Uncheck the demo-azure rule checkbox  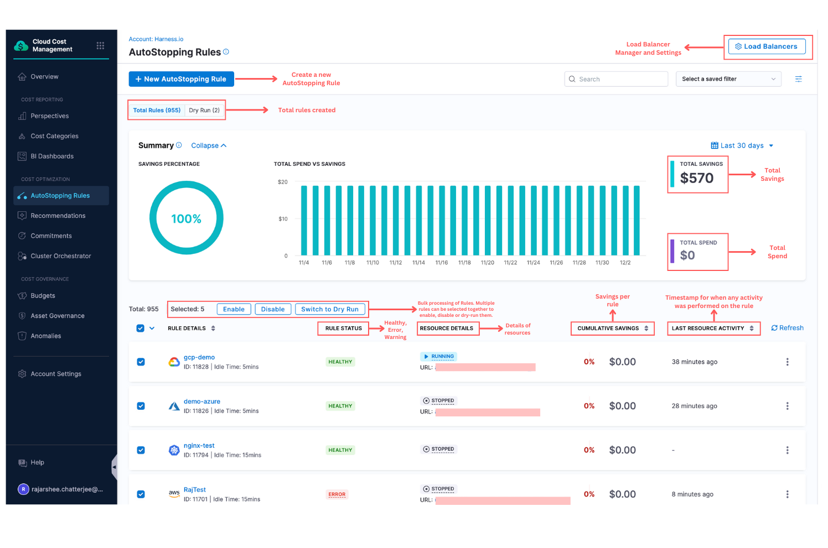[141, 406]
